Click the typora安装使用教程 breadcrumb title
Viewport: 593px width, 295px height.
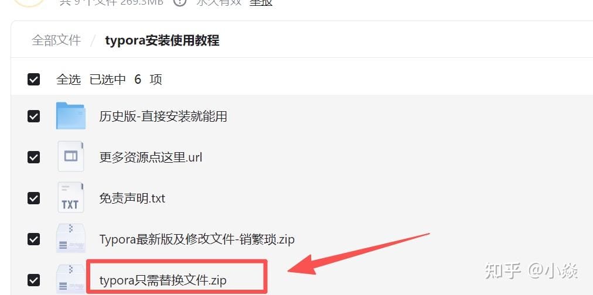[x=162, y=40]
